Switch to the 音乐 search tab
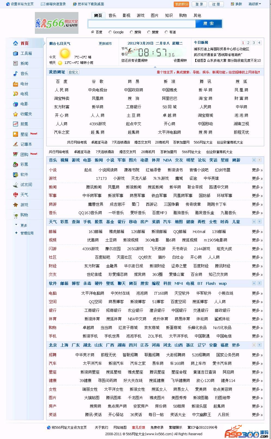This screenshot has height=439, width=271. pos(112,16)
